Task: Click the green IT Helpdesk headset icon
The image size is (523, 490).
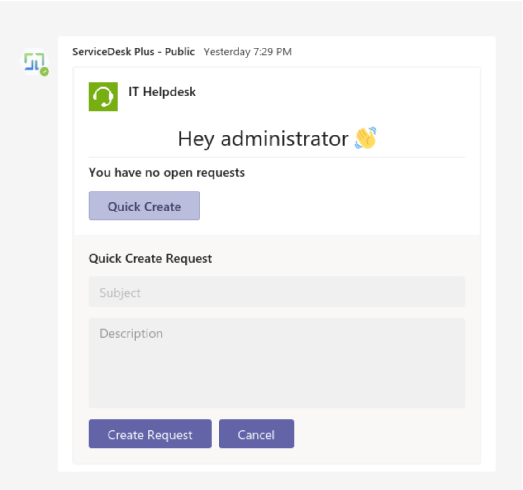Action: point(103,97)
